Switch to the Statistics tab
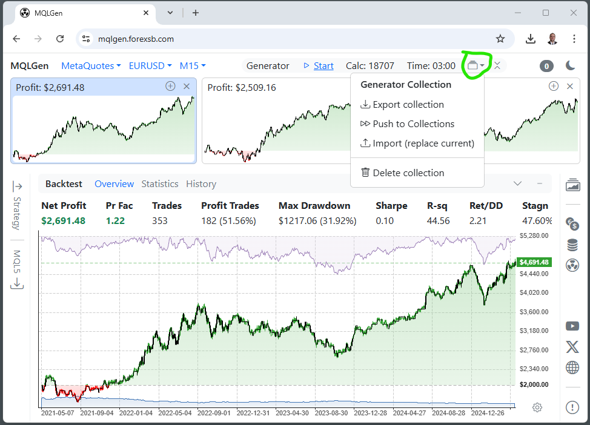 [159, 184]
